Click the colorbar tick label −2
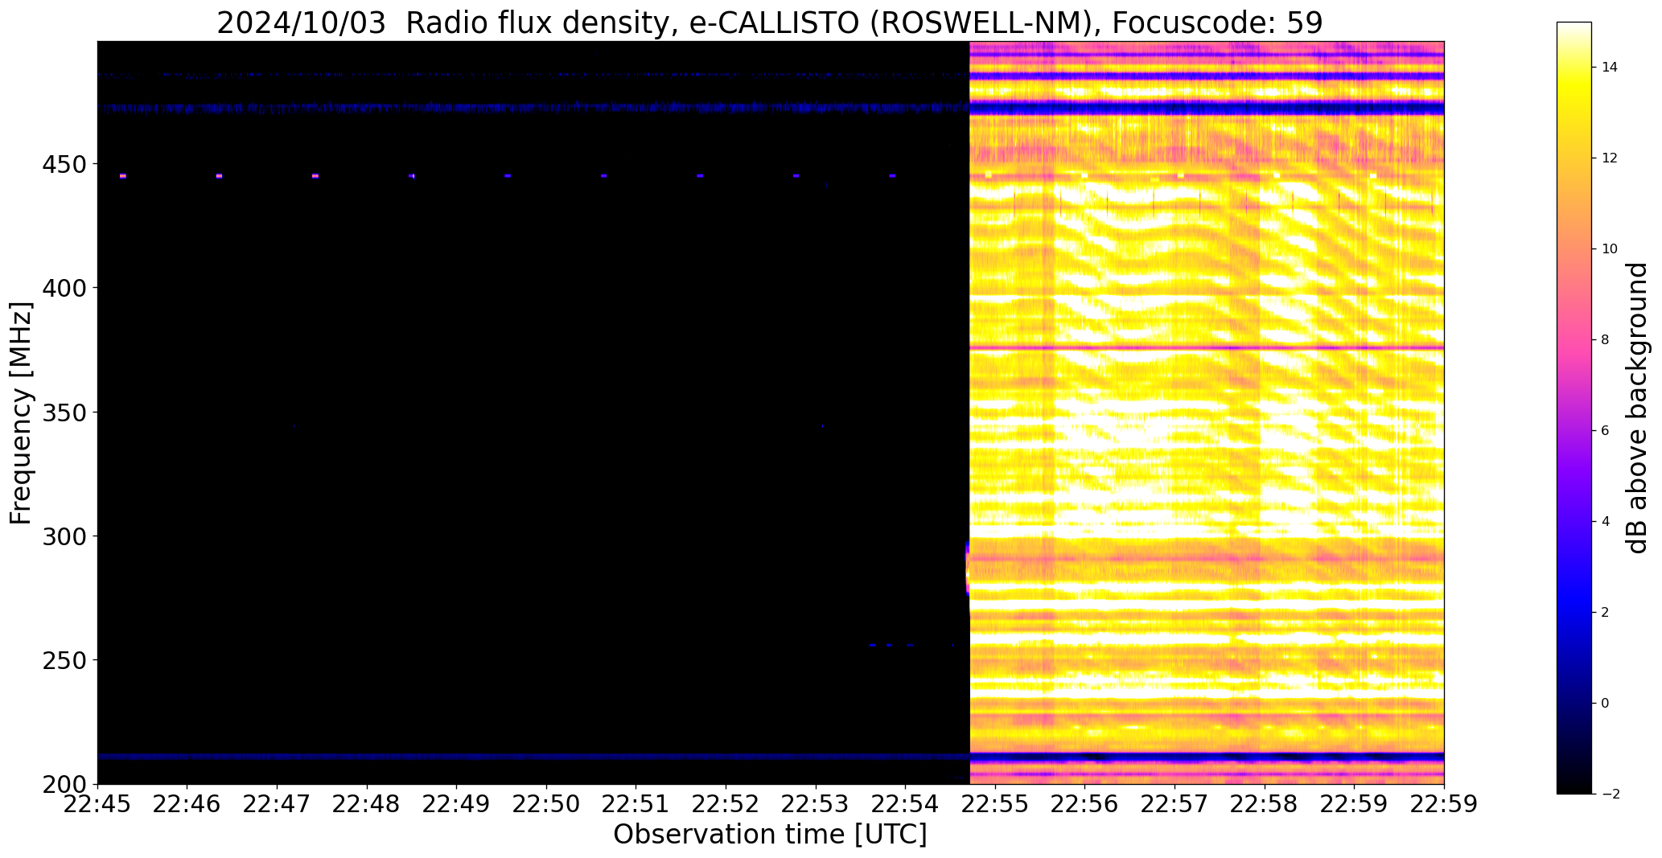Screen dimensions: 1662x858 coord(1609,794)
